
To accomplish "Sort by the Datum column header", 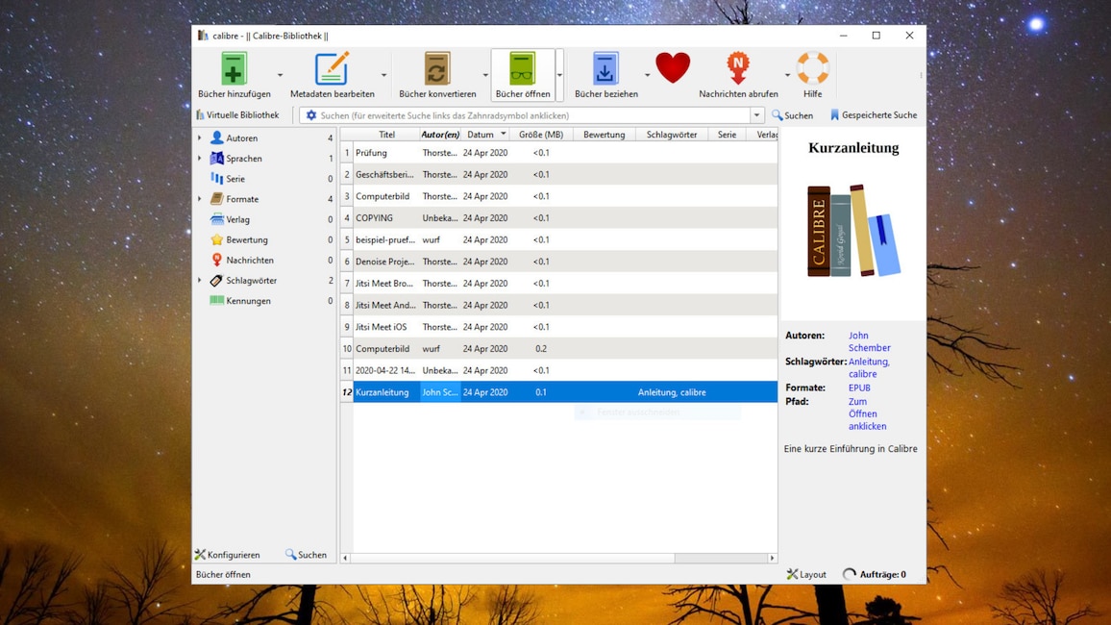I will click(x=484, y=135).
